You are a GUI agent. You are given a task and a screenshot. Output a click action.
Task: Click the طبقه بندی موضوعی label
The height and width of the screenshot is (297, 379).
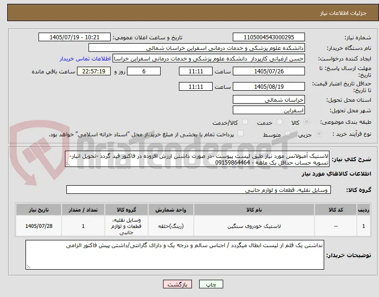[x=346, y=122]
